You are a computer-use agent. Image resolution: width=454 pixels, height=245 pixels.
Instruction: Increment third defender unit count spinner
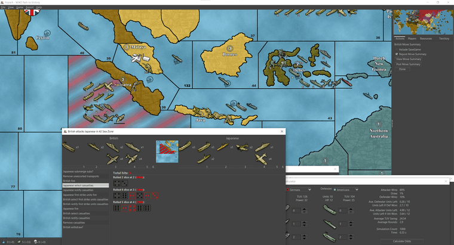tap(351, 235)
